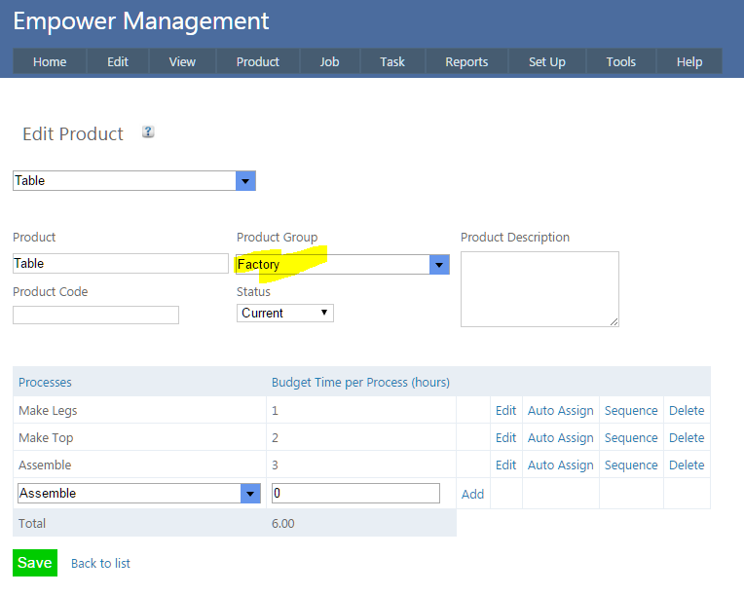Viewport: 744px width, 595px height.
Task: Go to the Home menu item
Action: pos(50,61)
